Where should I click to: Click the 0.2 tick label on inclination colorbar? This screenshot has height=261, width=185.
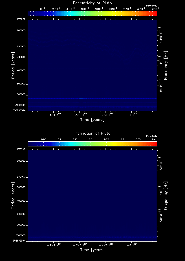91,139
